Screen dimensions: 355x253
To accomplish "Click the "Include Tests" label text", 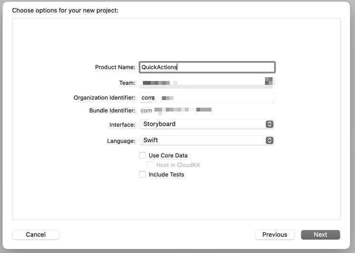I will click(166, 174).
